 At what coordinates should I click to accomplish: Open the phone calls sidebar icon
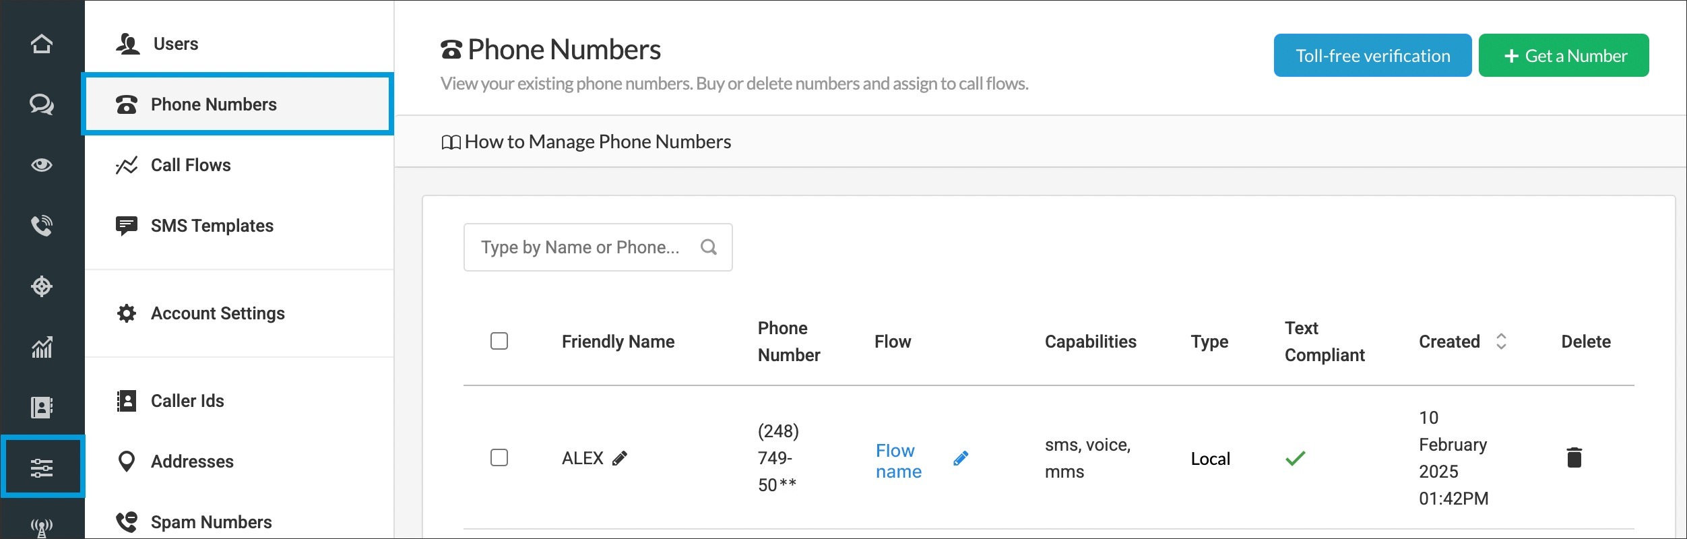pyautogui.click(x=42, y=226)
